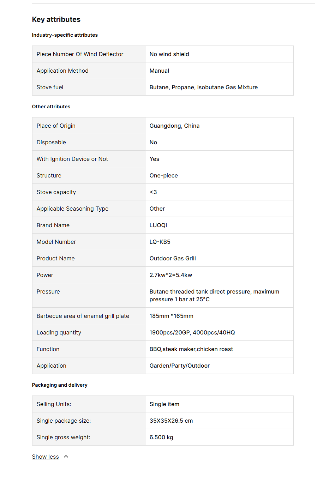Select the LUOQI brand name value
The height and width of the screenshot is (477, 323).
(158, 225)
